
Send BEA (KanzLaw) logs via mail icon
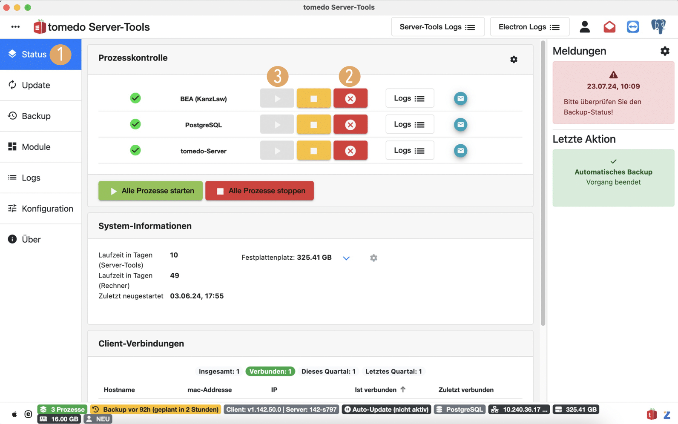(x=460, y=98)
